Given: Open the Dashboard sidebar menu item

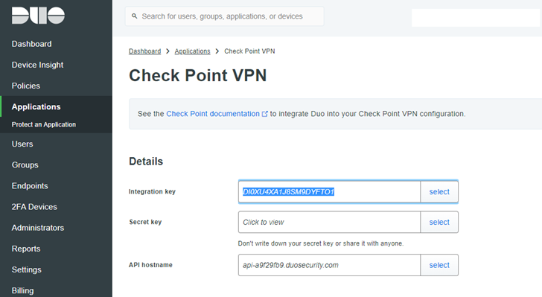Looking at the screenshot, I should click(x=31, y=44).
